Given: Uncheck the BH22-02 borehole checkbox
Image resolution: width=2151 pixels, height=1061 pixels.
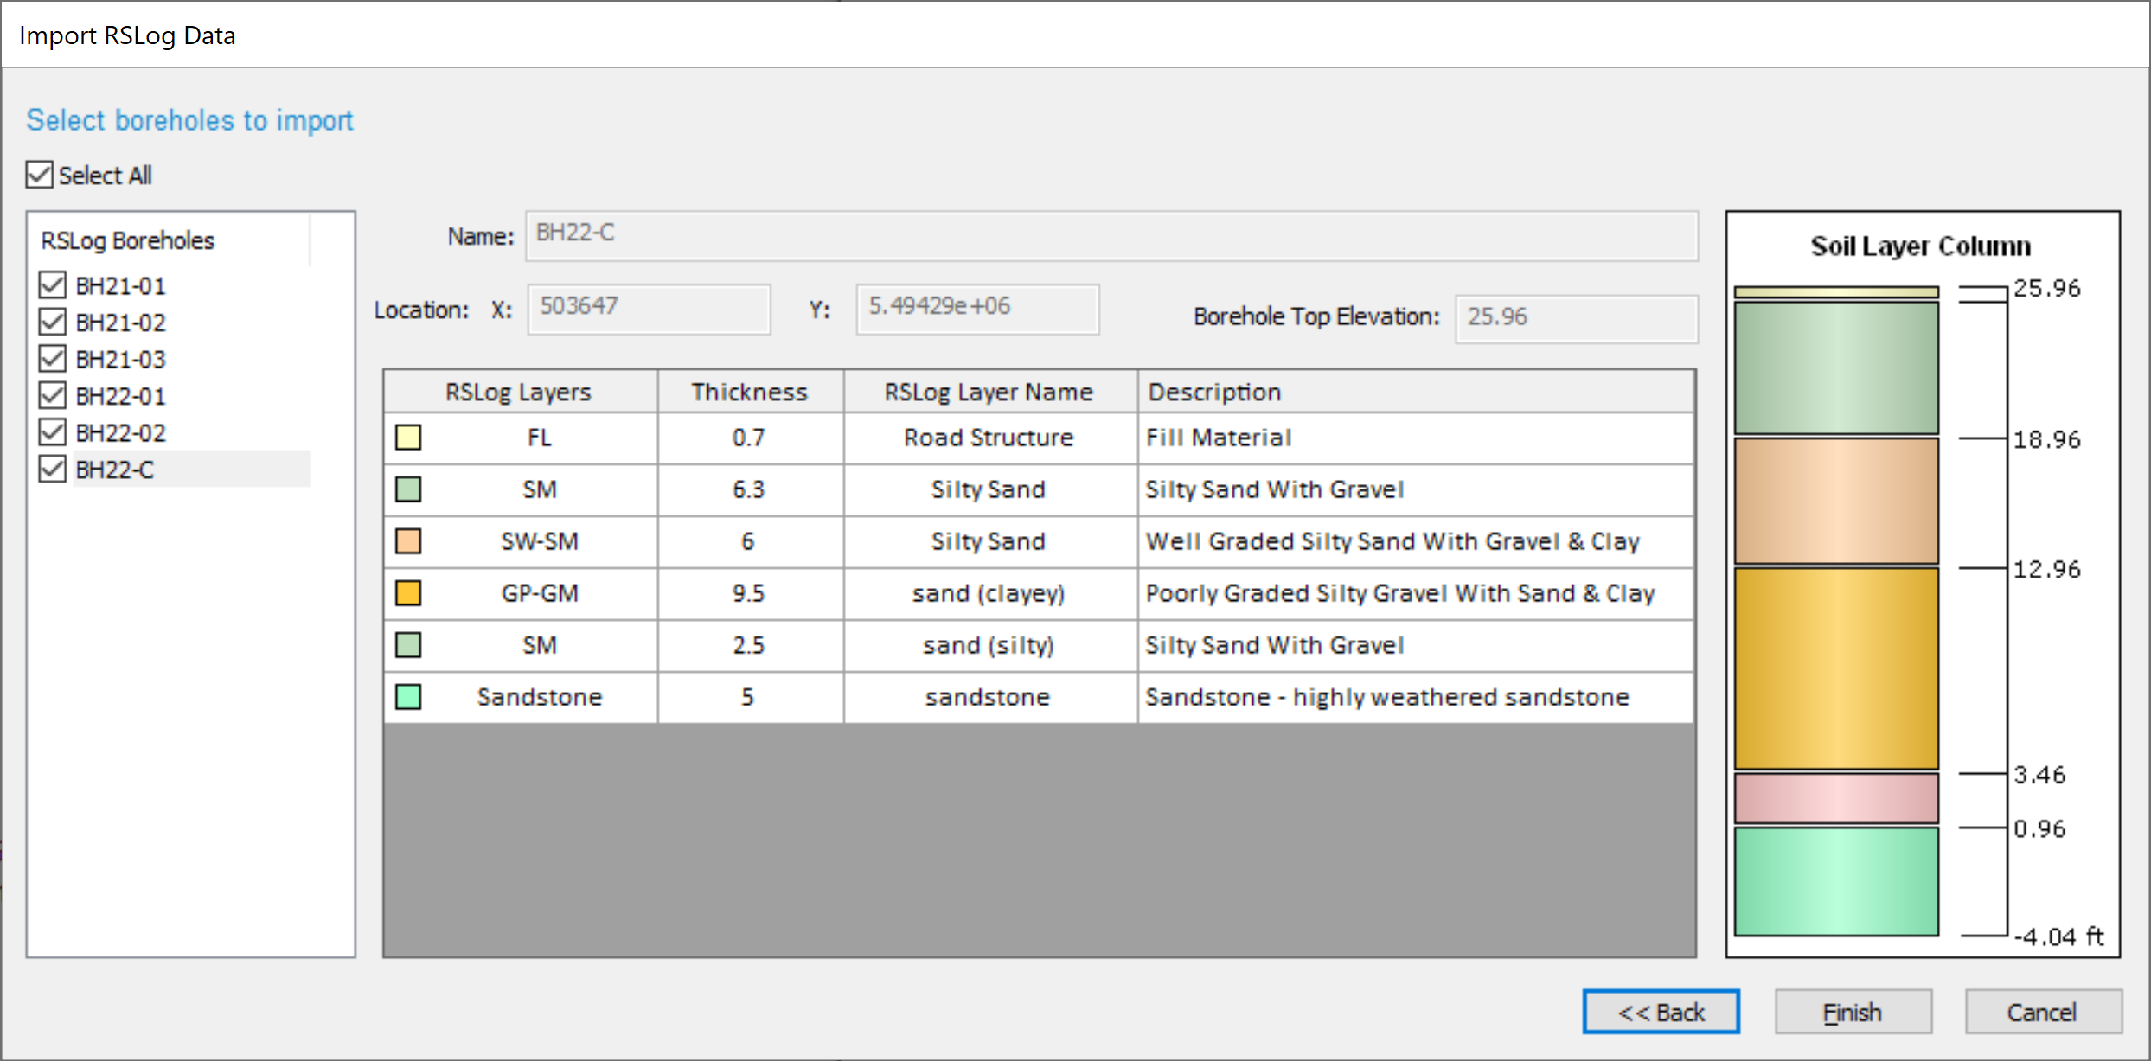Looking at the screenshot, I should (53, 431).
